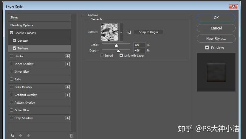Image resolution: width=246 pixels, height=139 pixels.
Task: Add another Color Overlay with plus icon
Action: pos(68,87)
